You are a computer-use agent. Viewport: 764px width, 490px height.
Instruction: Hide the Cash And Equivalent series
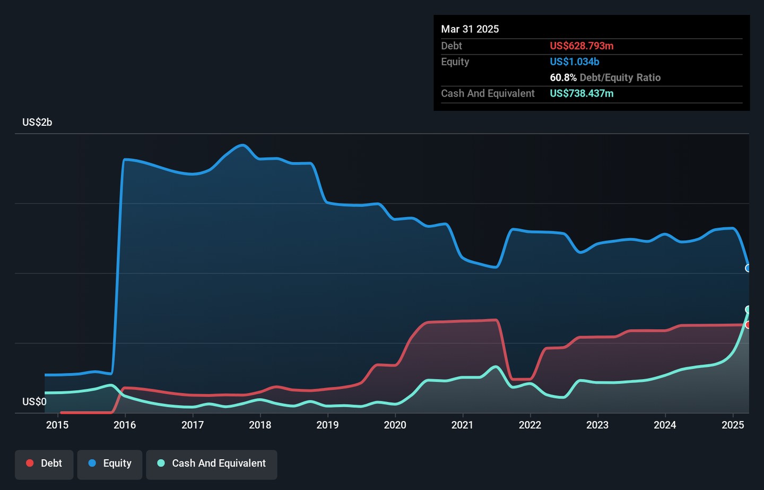[x=211, y=464]
